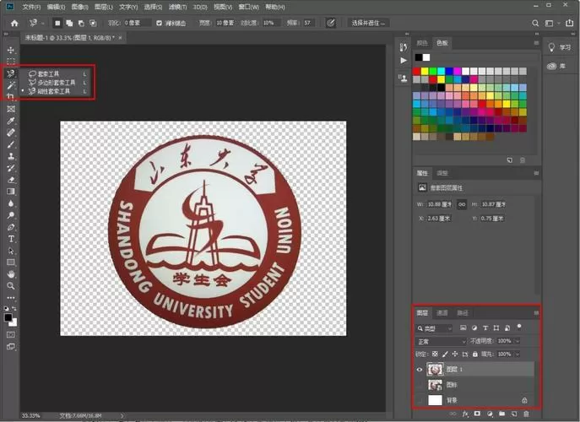580x422 pixels.
Task: Switch to the 通道 channels tab
Action: [x=442, y=313]
